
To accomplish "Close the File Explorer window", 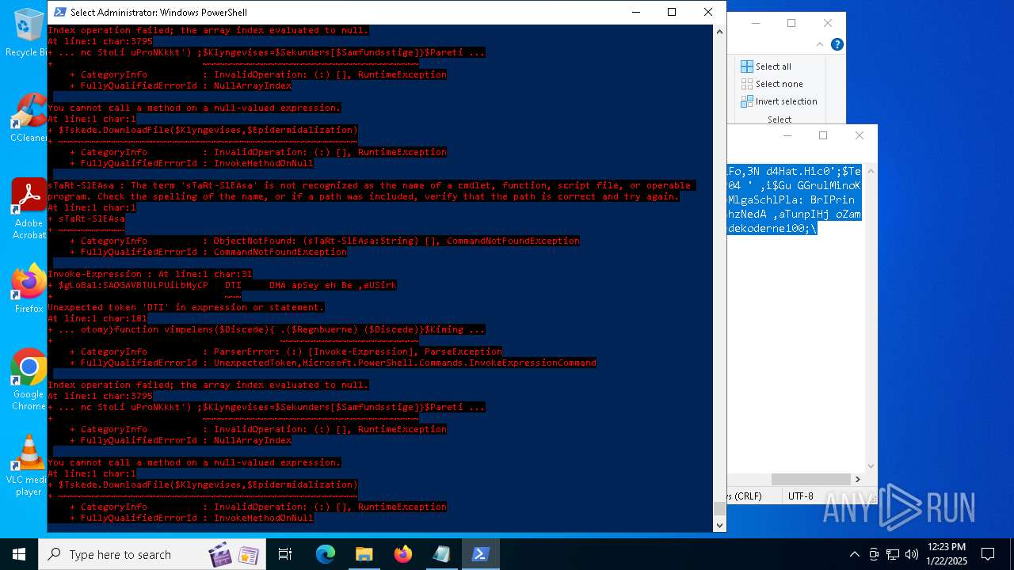I will (828, 23).
